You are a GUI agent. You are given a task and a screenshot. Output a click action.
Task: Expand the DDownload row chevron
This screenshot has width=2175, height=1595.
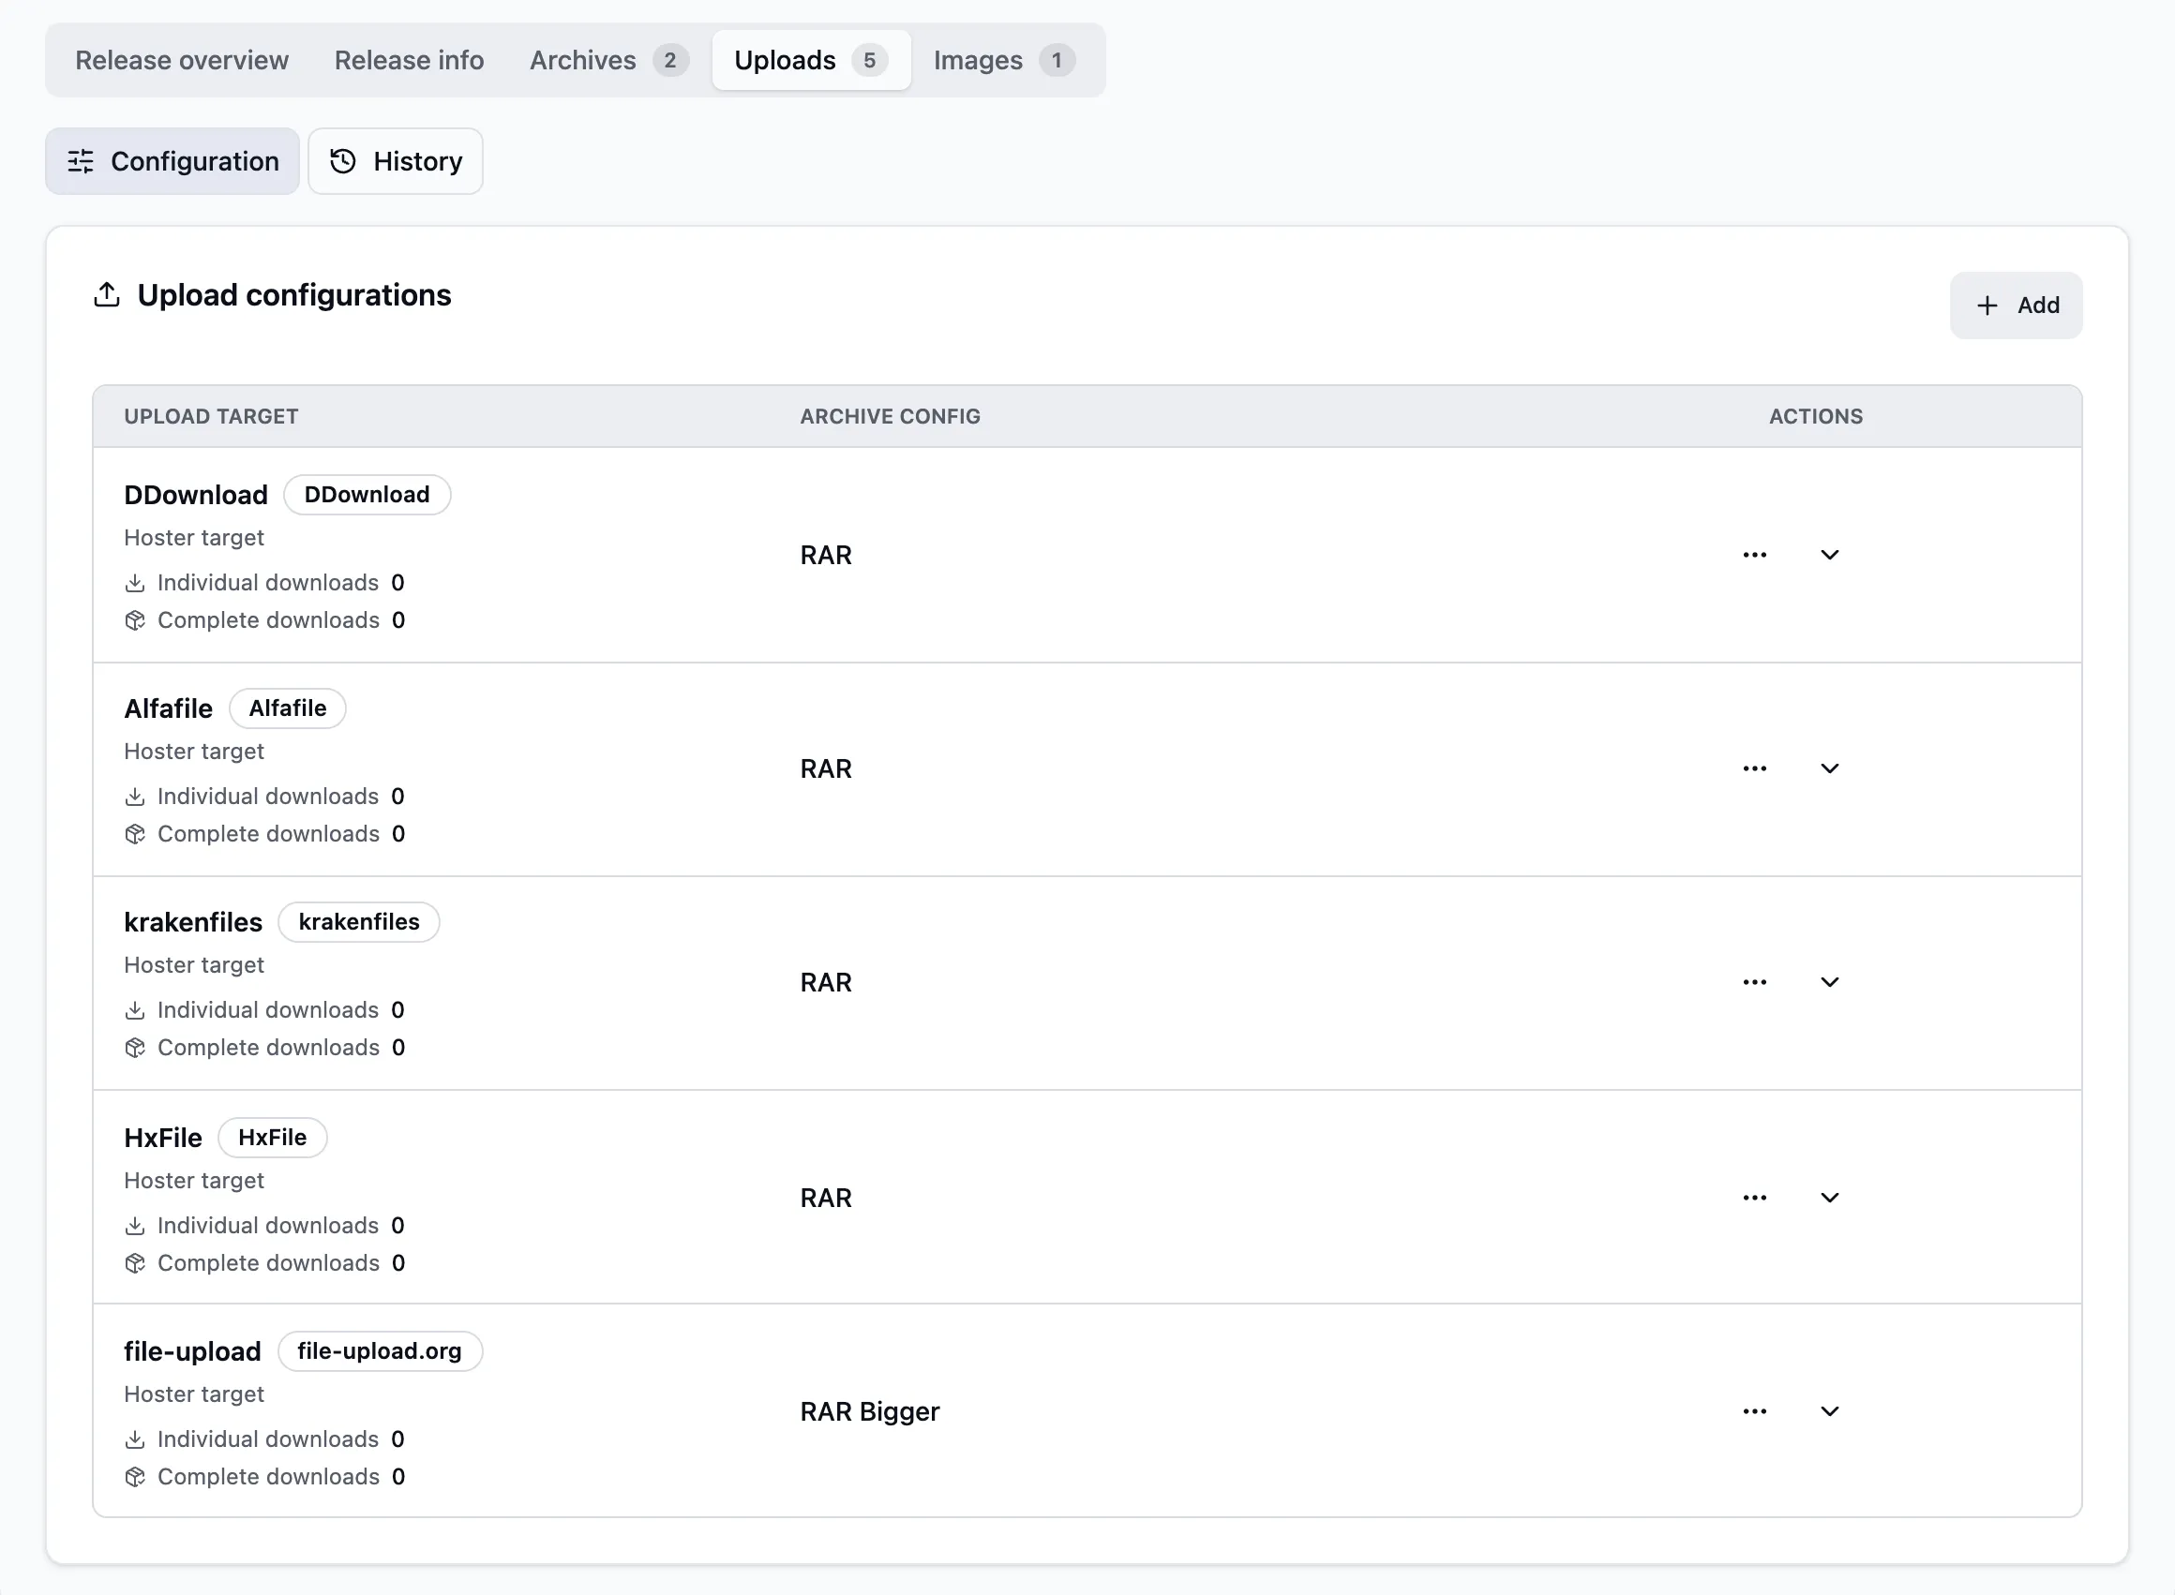click(x=1829, y=555)
